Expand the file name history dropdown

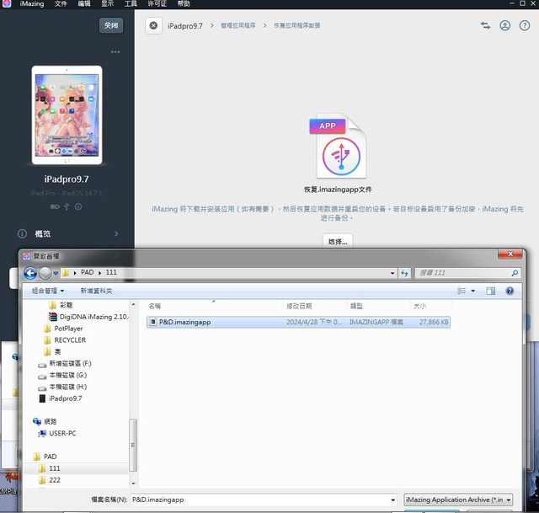coord(392,500)
